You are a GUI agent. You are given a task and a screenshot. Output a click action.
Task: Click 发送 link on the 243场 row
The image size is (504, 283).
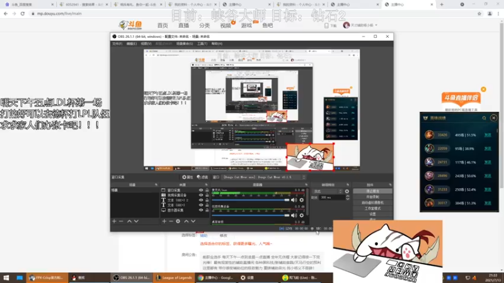[488, 176]
